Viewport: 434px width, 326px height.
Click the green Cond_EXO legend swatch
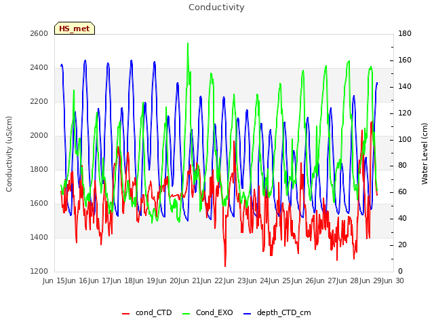point(186,314)
